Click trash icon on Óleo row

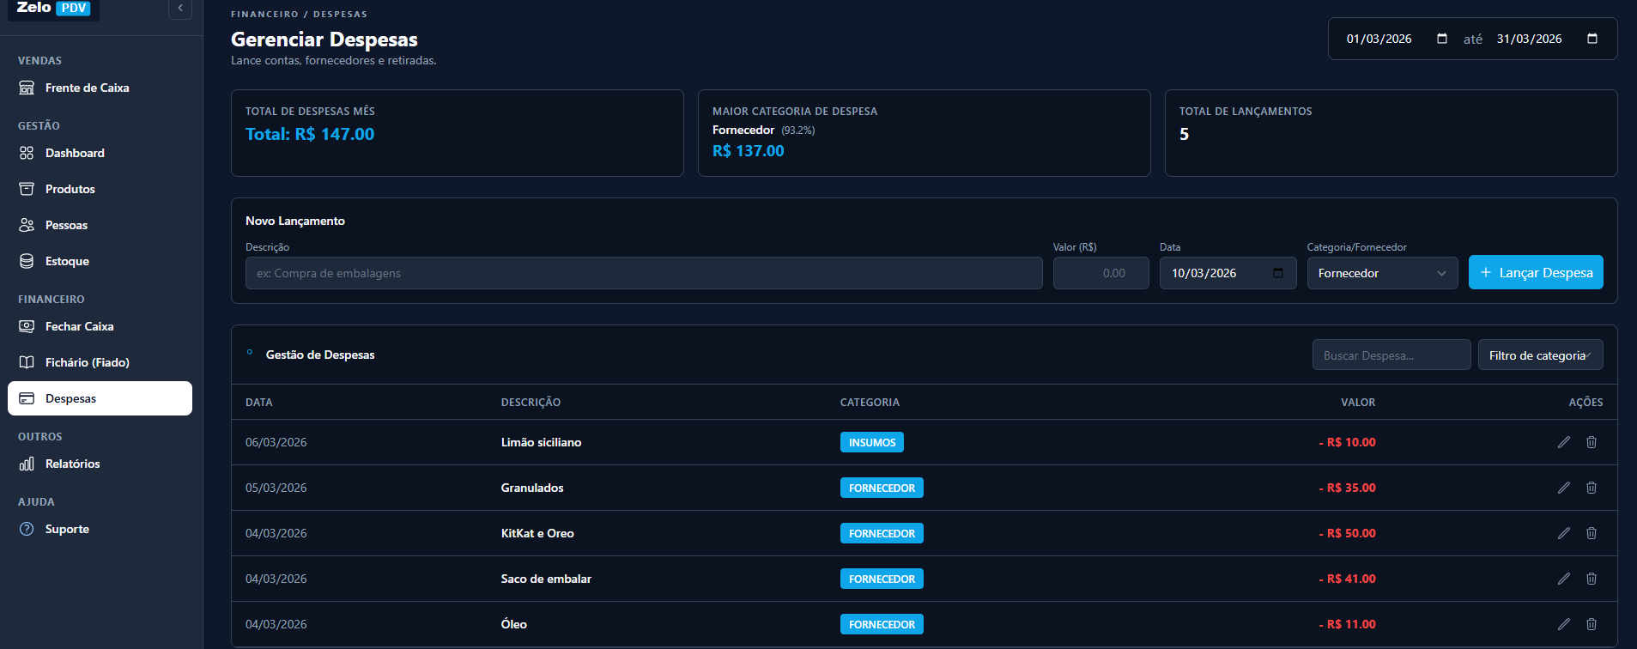[1592, 624]
